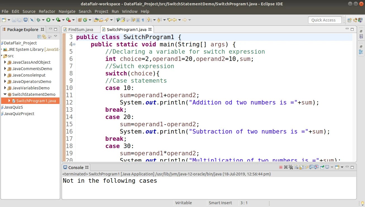365x207 pixels.
Task: Open the Refactor menu
Action: [47, 11]
